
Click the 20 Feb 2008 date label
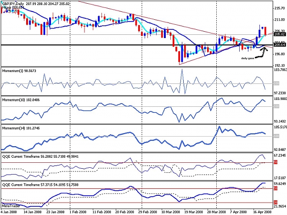click(x=124, y=212)
